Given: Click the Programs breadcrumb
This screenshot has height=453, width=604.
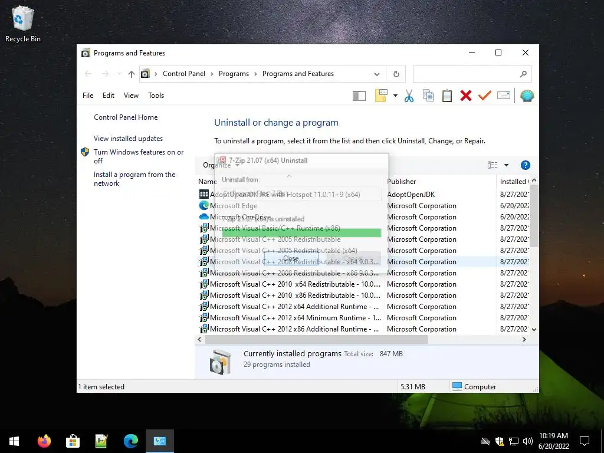Looking at the screenshot, I should click(234, 74).
